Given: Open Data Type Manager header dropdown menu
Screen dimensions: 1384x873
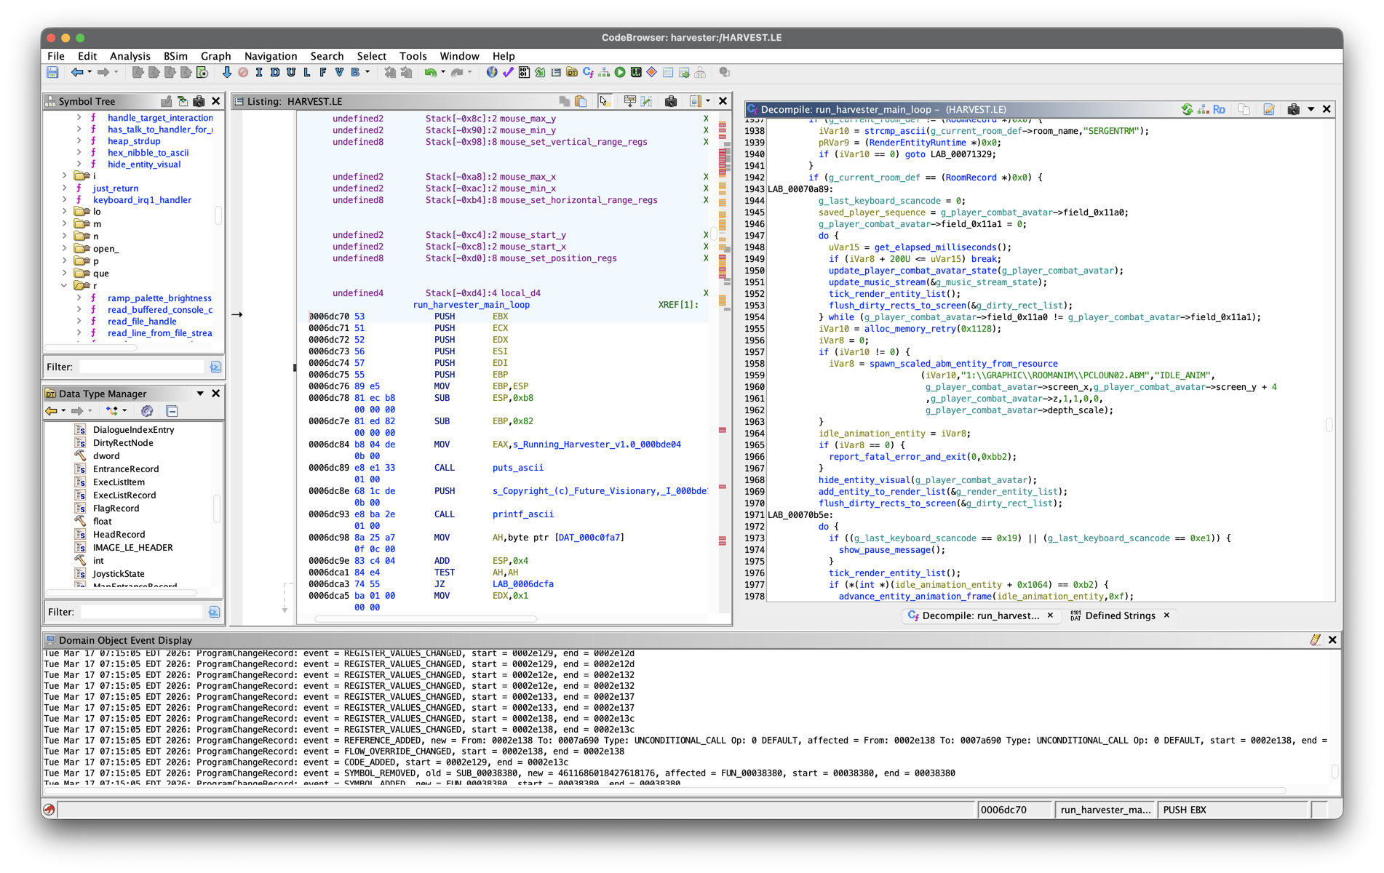Looking at the screenshot, I should 200,394.
